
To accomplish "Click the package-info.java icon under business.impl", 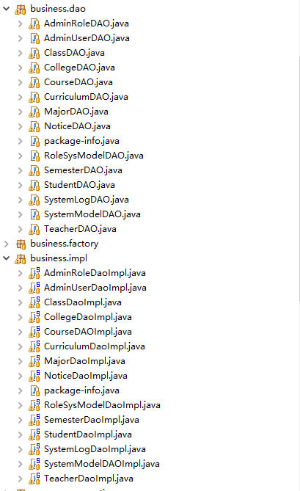I will 34,390.
